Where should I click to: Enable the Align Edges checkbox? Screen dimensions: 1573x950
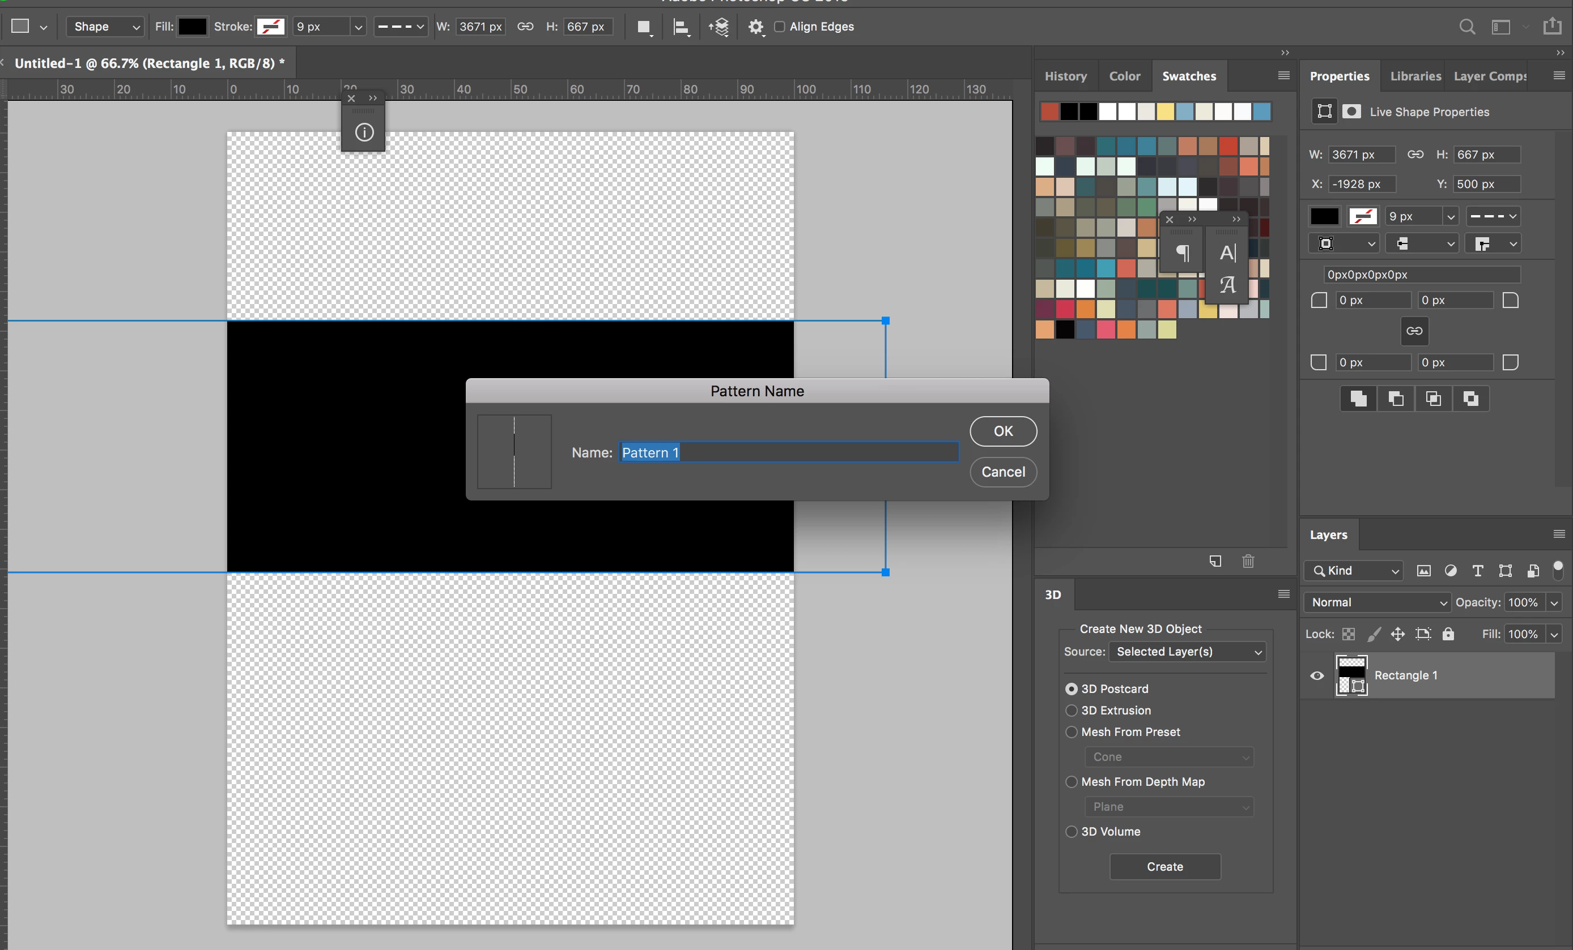[x=780, y=27]
